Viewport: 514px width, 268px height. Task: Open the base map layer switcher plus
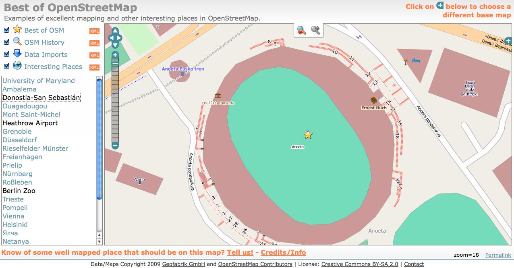(x=508, y=40)
